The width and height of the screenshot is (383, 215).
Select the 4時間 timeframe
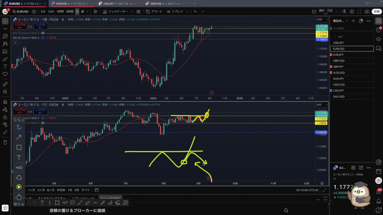[70, 12]
